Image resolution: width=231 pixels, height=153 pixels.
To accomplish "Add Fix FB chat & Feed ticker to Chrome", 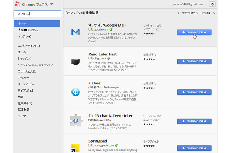I will point(194,121).
